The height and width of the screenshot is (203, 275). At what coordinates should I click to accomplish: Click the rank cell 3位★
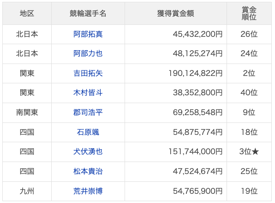[249, 151]
